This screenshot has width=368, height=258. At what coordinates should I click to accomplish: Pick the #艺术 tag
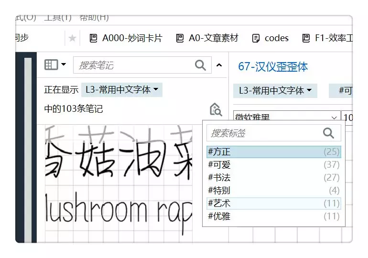274,204
